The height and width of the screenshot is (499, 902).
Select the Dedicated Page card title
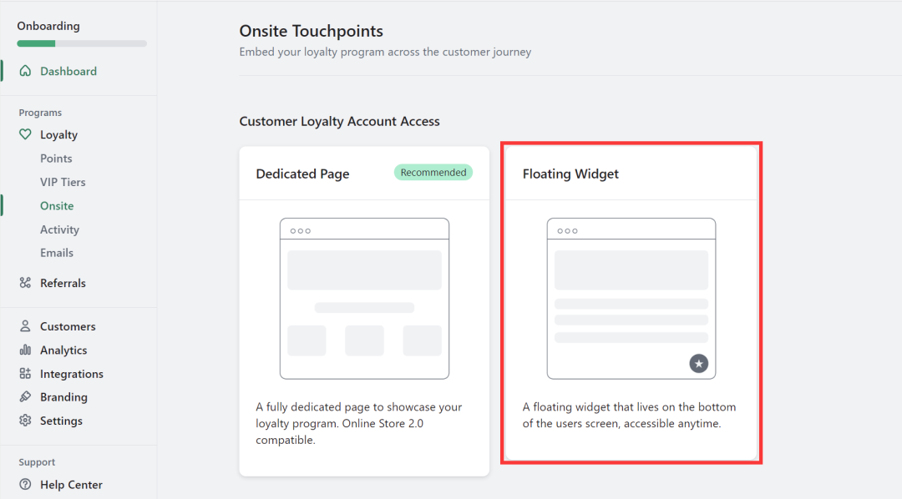[302, 174]
